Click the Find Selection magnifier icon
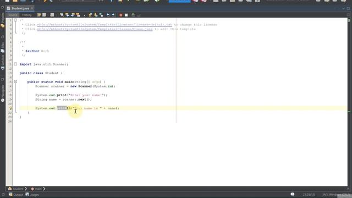Viewport: 352px width, 198px height. [62, 15]
